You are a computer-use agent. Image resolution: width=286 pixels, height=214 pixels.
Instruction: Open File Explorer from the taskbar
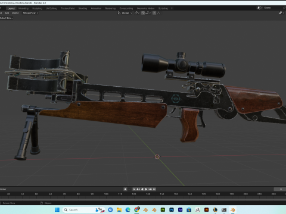tap(119, 210)
